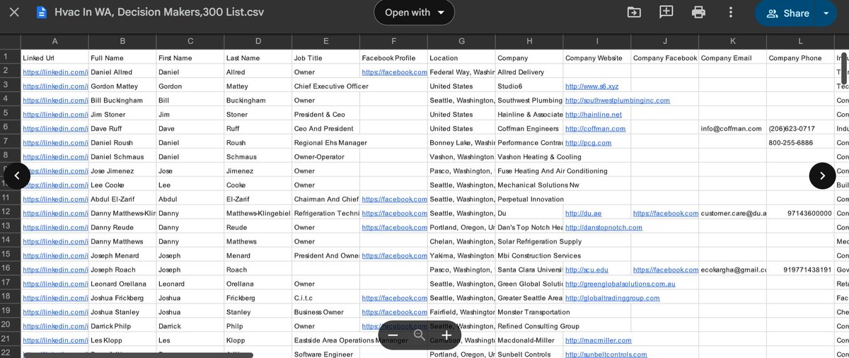Viewport: 849px width, 358px height.
Task: Select column L header
Action: 800,41
